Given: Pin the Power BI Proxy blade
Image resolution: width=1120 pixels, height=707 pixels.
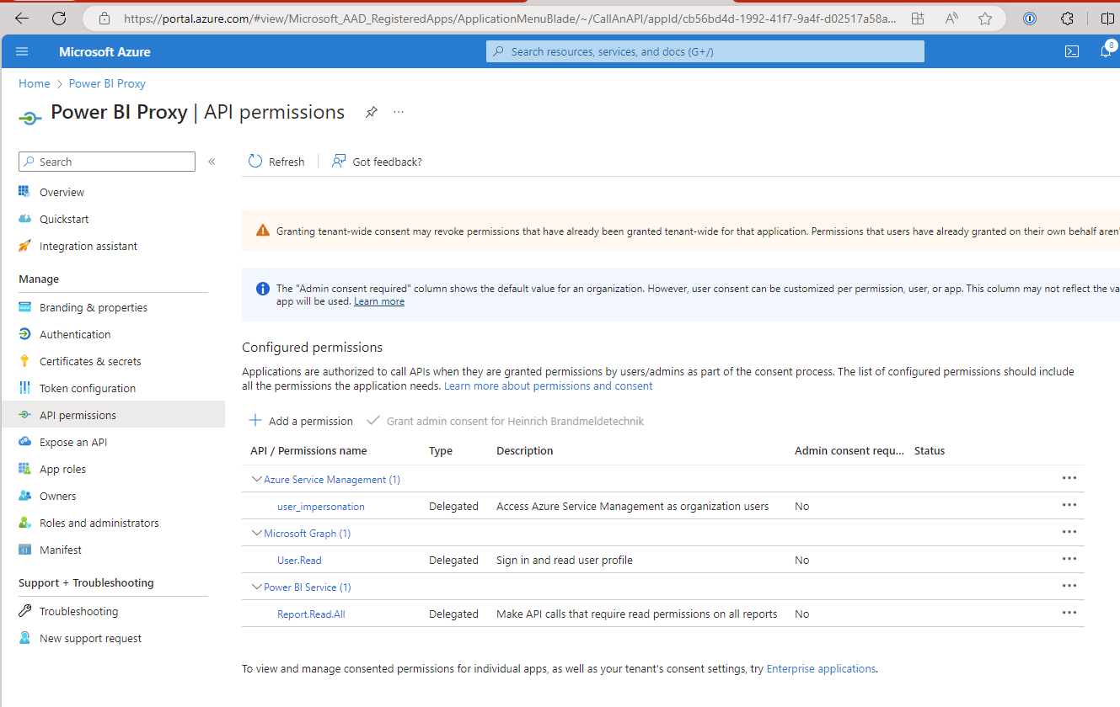Looking at the screenshot, I should (x=371, y=112).
